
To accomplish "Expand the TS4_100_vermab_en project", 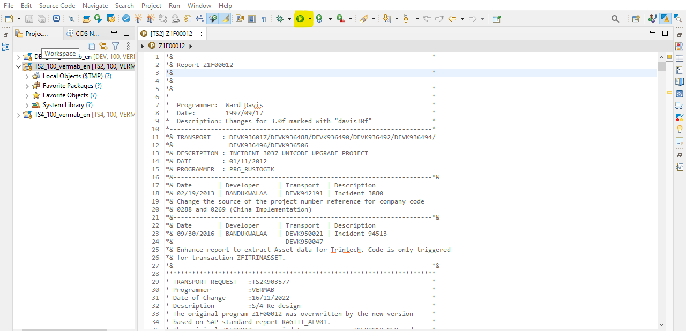I will click(19, 115).
